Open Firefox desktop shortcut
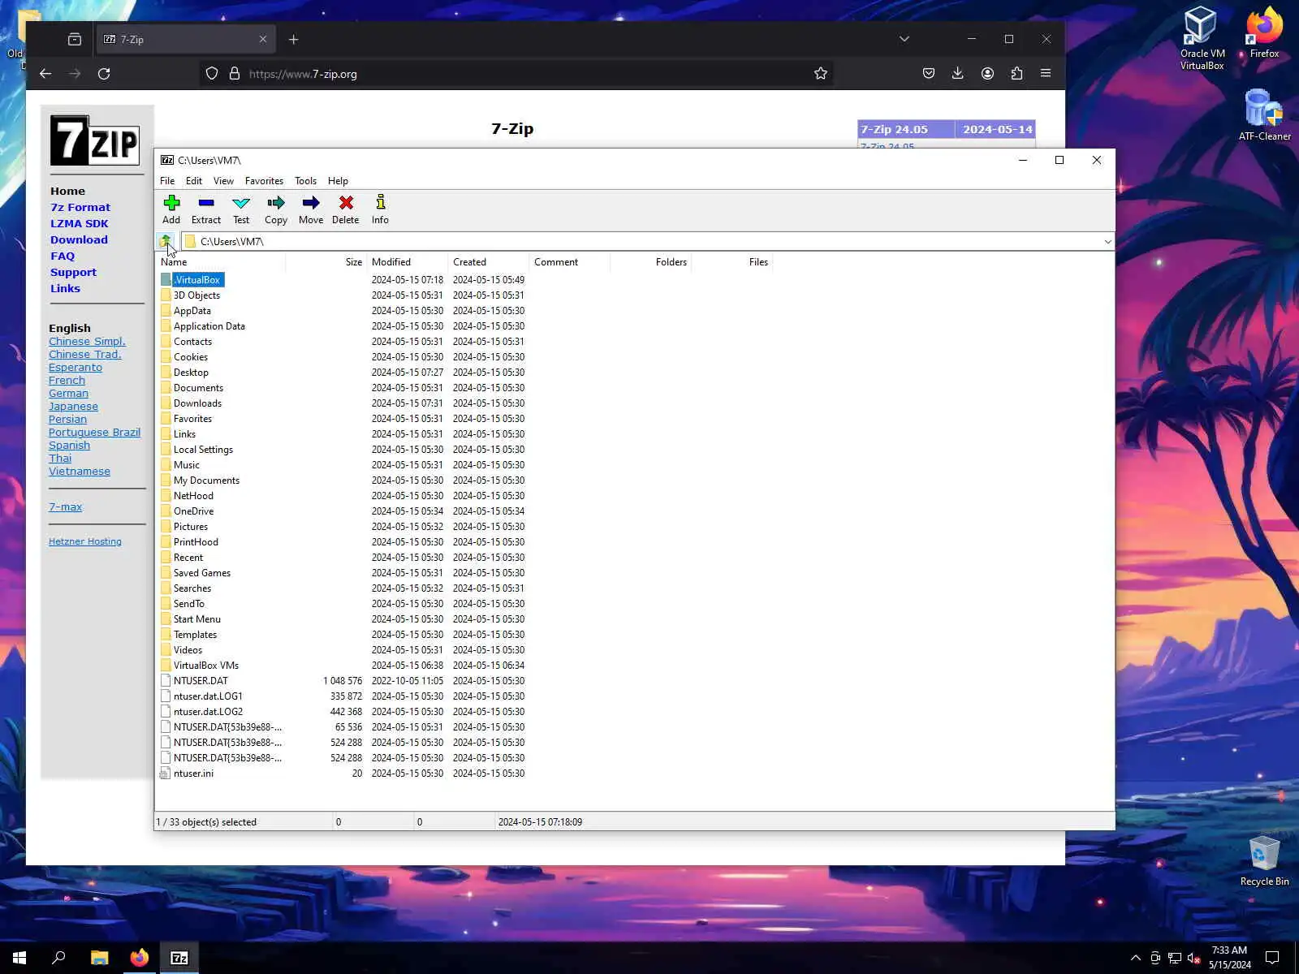This screenshot has width=1299, height=974. click(1264, 32)
